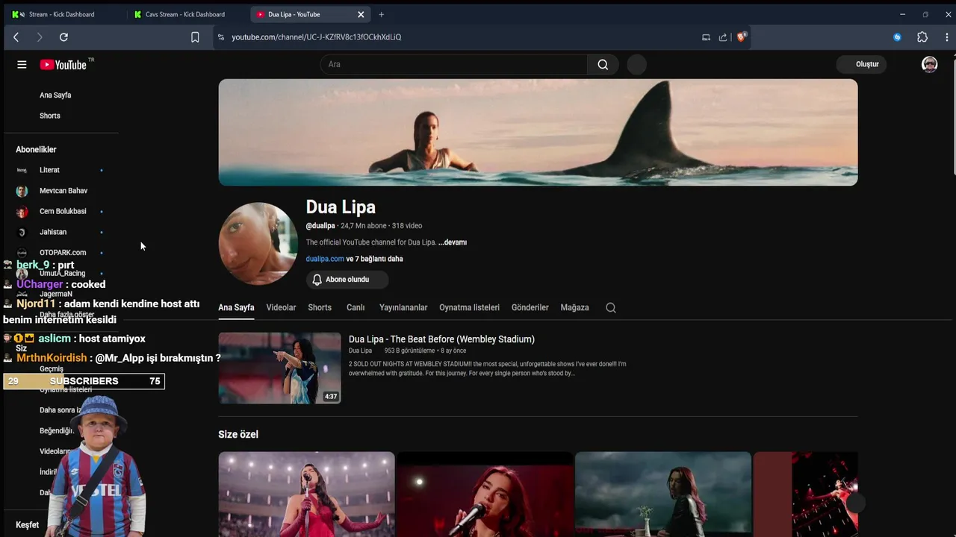Click the search magnifier button
956x537 pixels.
603,64
